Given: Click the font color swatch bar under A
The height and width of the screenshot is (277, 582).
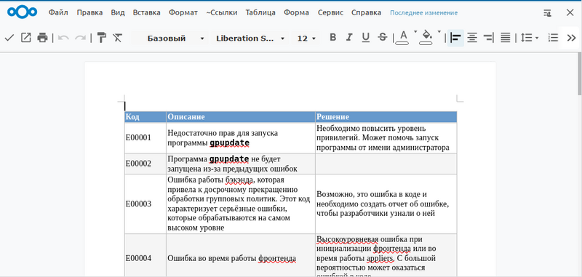Looking at the screenshot, I should (402, 44).
